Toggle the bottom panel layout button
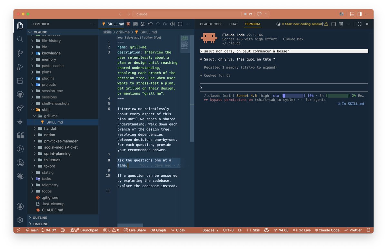 [352, 14]
